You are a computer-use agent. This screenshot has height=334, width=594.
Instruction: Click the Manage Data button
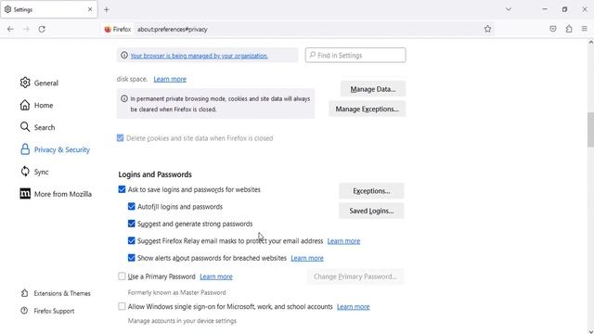(373, 89)
